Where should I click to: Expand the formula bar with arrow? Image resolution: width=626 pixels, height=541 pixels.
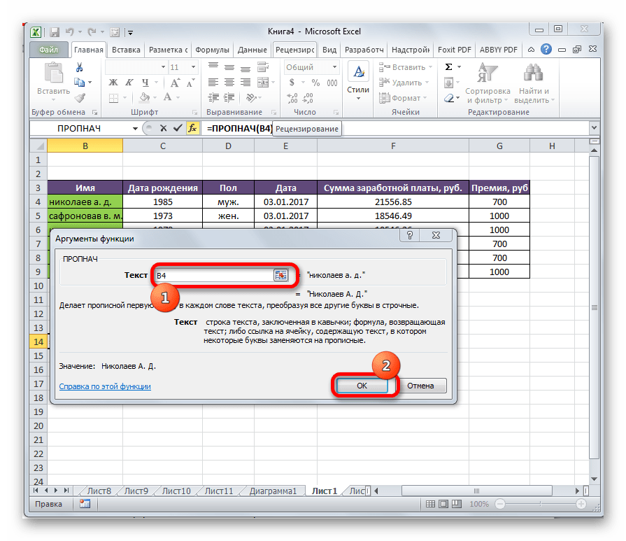click(594, 128)
